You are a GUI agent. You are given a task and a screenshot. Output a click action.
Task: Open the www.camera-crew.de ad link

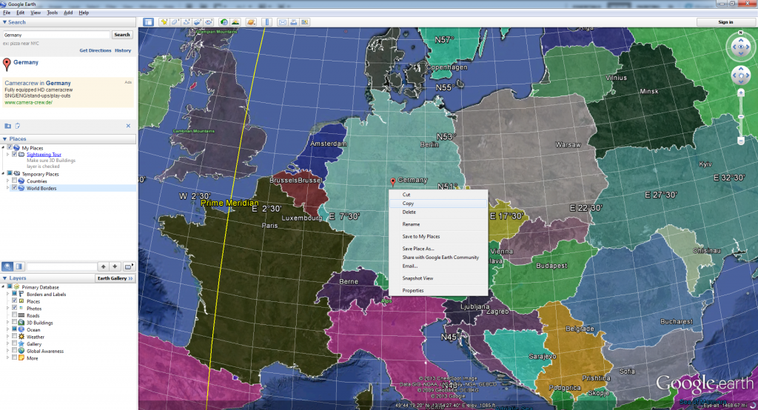pyautogui.click(x=29, y=102)
